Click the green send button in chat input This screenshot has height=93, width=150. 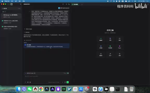[68, 82]
